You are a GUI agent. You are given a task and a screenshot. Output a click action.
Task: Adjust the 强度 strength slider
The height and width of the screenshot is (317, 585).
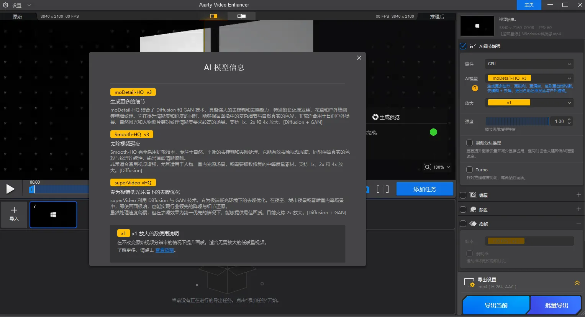coord(517,121)
